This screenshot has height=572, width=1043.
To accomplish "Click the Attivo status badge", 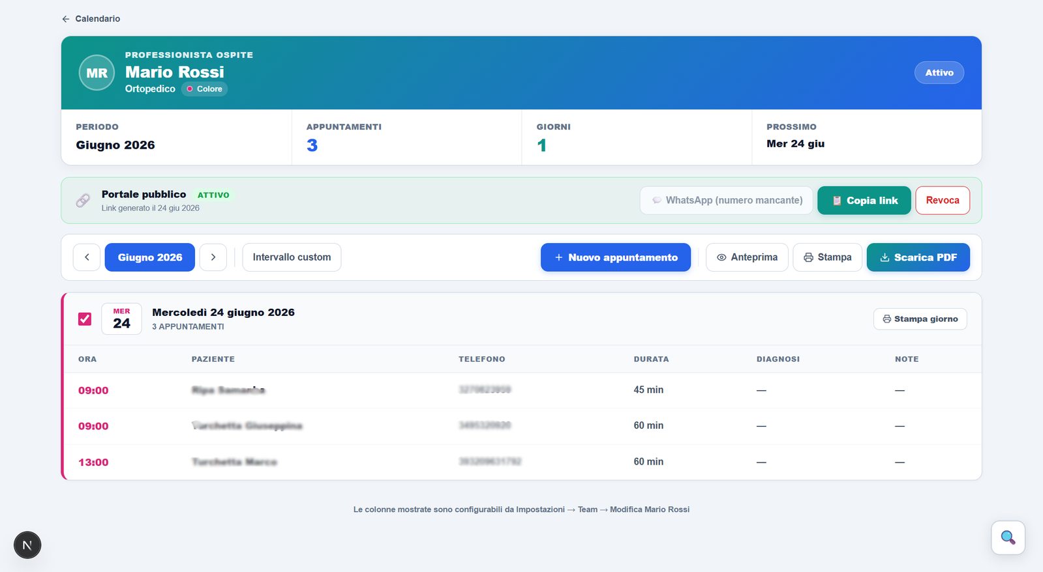I will click(x=939, y=73).
